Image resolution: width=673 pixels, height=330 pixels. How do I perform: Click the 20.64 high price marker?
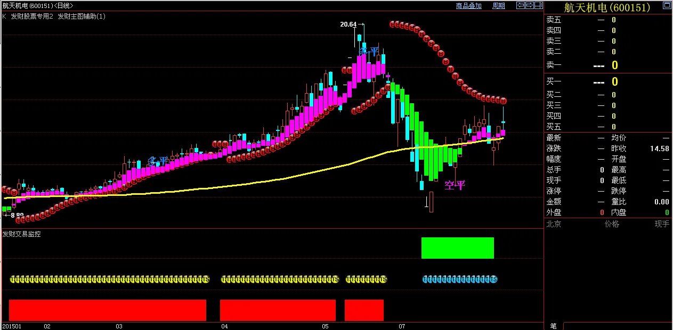pyautogui.click(x=348, y=24)
